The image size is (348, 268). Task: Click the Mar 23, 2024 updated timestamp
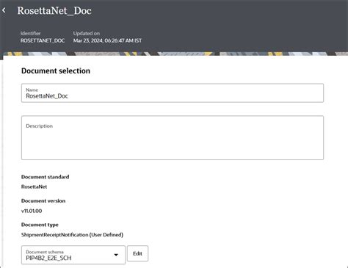tap(107, 40)
